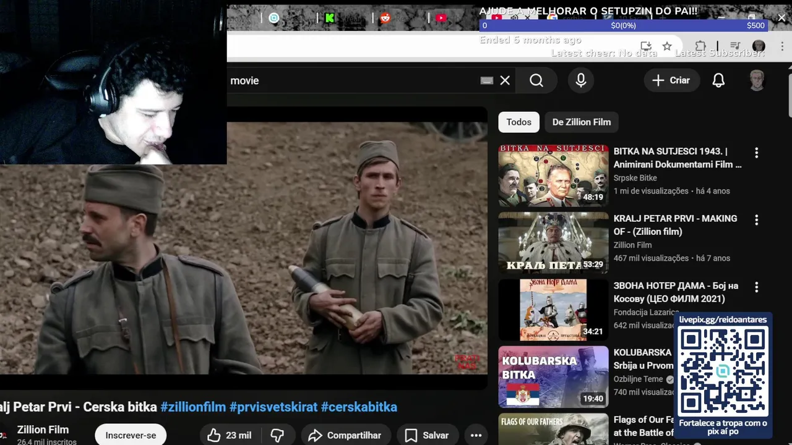792x445 pixels.
Task: Open the YouTube account avatar menu
Action: pyautogui.click(x=757, y=80)
